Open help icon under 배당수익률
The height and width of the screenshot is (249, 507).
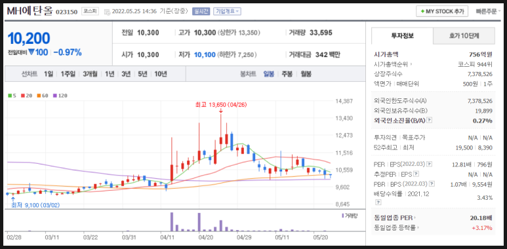coord(378,202)
